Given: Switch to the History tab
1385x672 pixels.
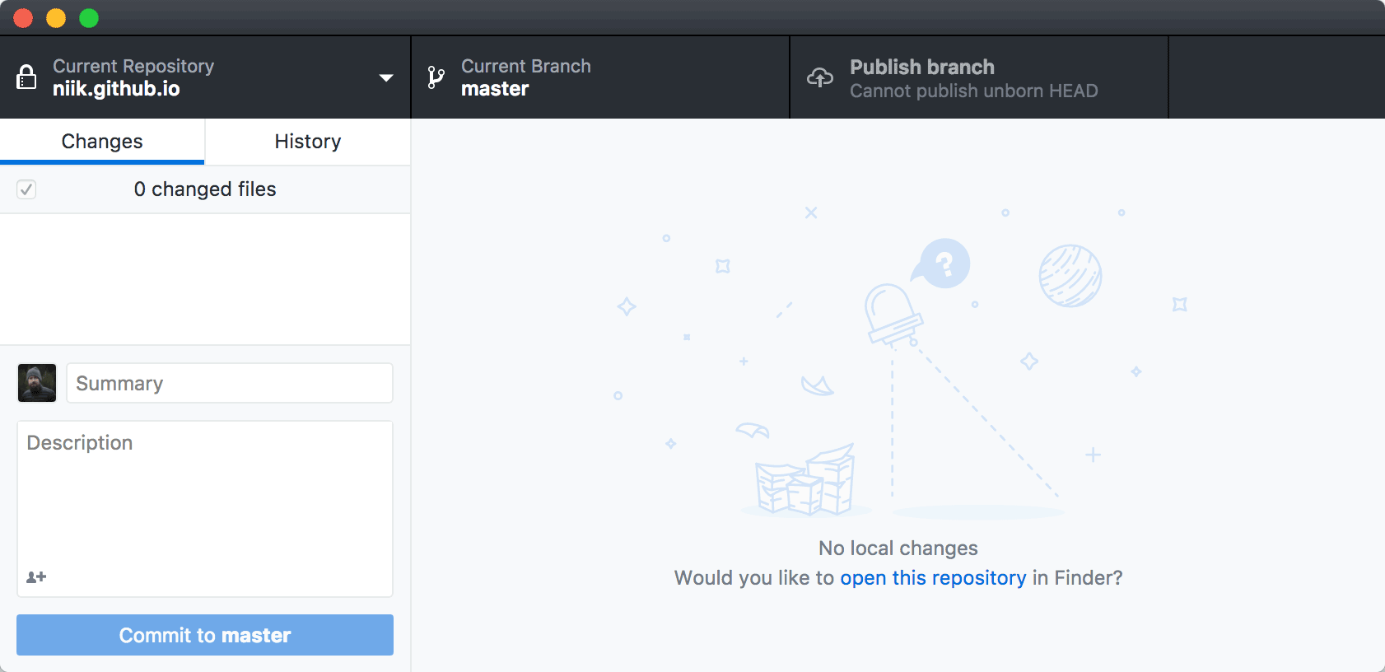Looking at the screenshot, I should 307,142.
